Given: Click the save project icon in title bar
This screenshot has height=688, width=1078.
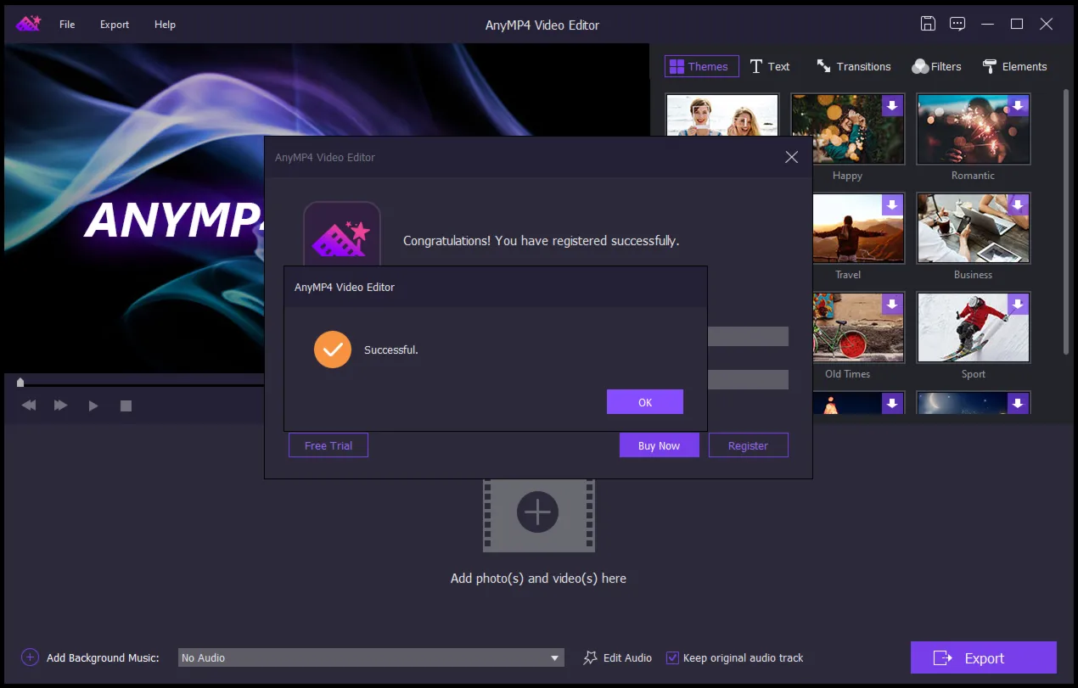Looking at the screenshot, I should (929, 24).
